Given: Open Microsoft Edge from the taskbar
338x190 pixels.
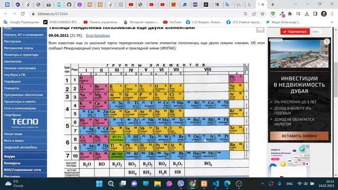Looking at the screenshot, I should [227, 184].
